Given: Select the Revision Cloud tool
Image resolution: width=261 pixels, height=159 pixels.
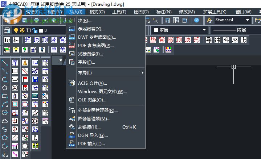Looking at the screenshot, I should click(x=5, y=121).
